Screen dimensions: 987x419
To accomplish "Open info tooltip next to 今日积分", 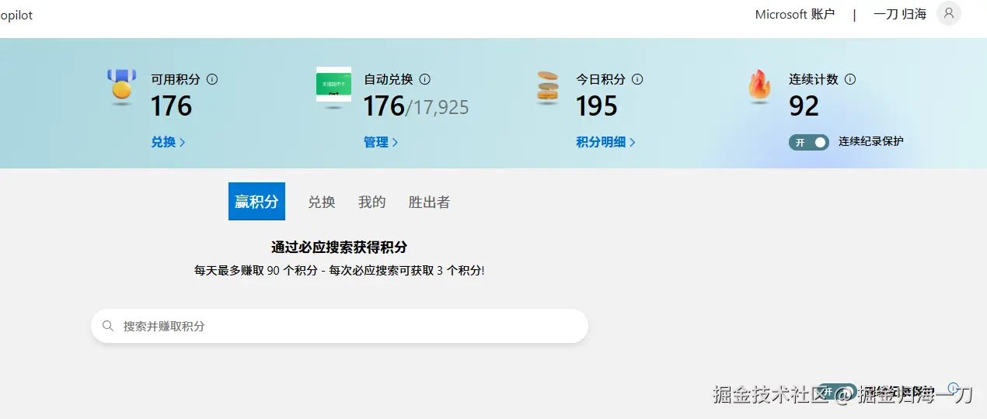I will click(x=637, y=79).
